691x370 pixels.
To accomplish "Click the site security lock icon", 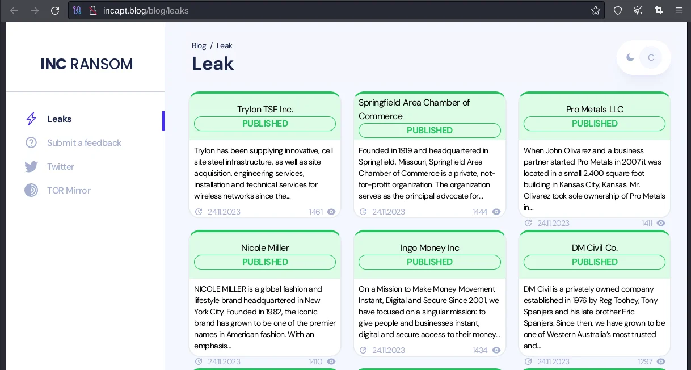I will click(92, 10).
